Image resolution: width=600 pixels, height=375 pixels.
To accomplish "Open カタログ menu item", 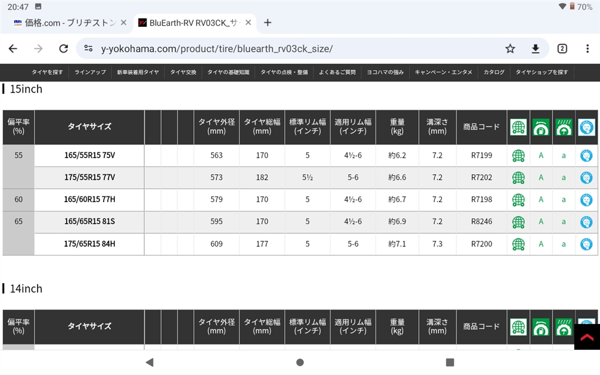I will coord(494,72).
